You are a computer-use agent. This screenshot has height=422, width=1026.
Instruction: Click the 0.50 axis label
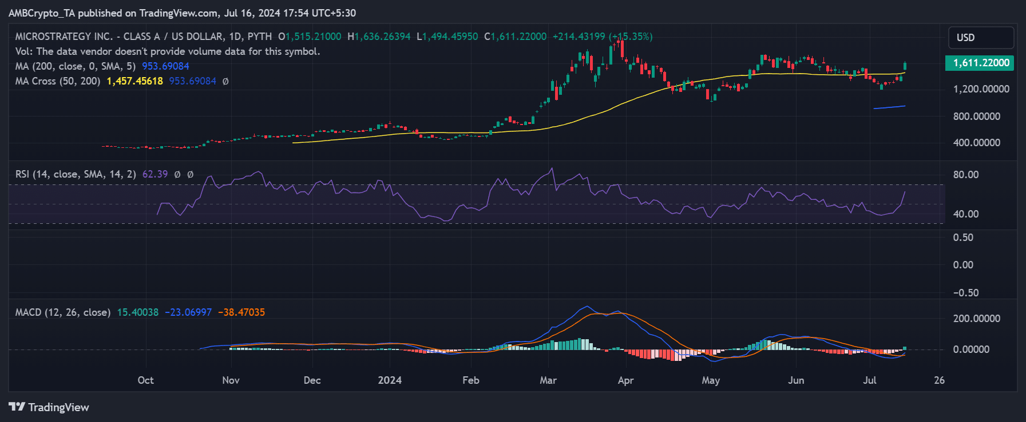click(x=963, y=238)
